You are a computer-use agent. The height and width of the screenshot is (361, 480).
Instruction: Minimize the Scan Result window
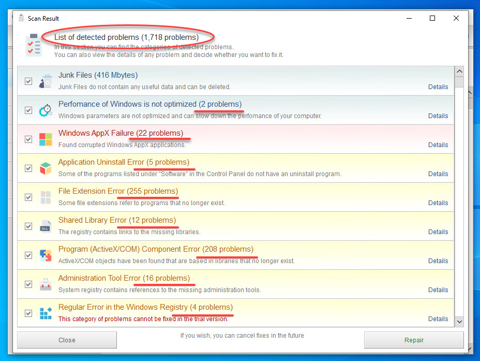point(409,19)
